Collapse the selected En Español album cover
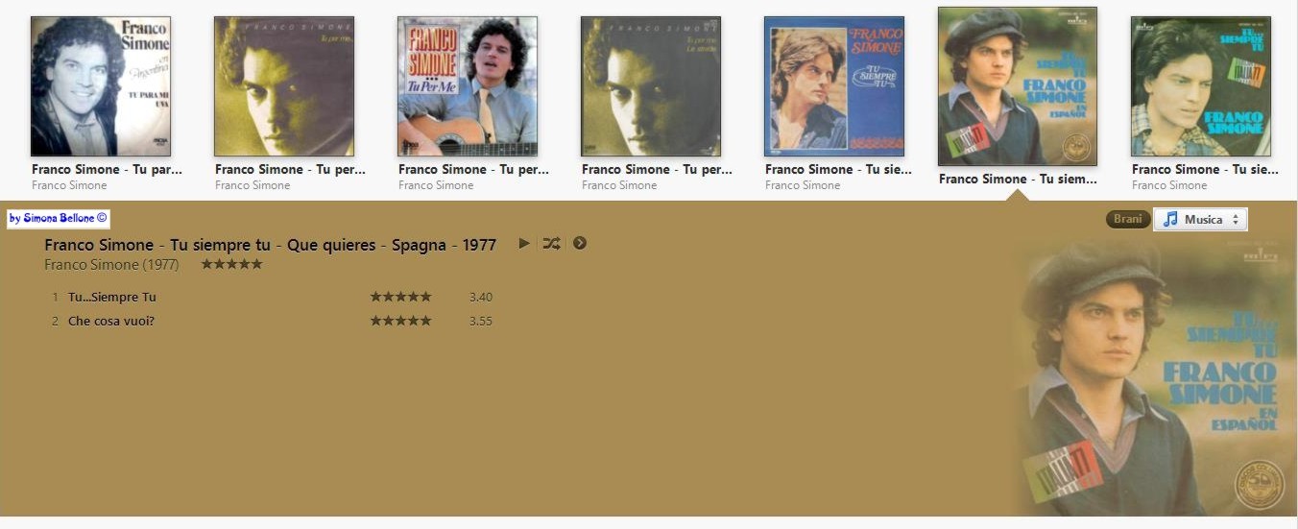 [1018, 86]
